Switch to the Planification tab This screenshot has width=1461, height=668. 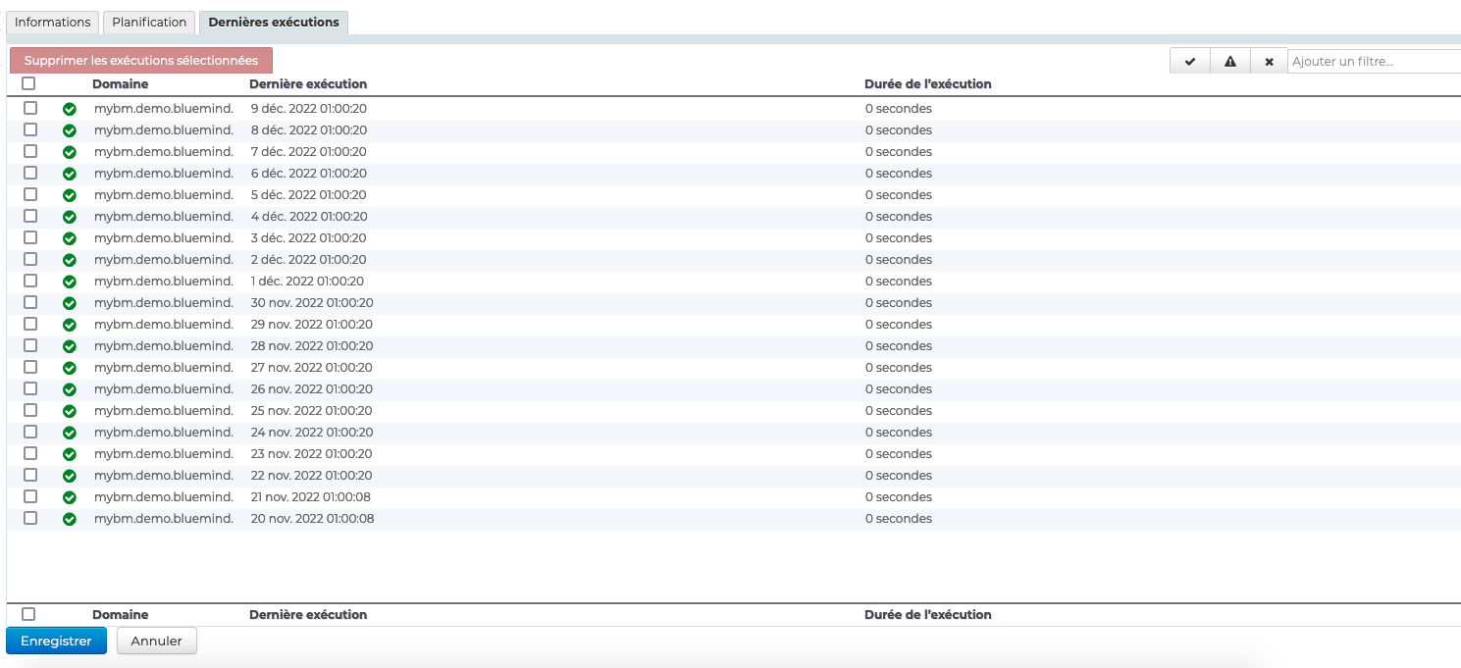click(149, 23)
